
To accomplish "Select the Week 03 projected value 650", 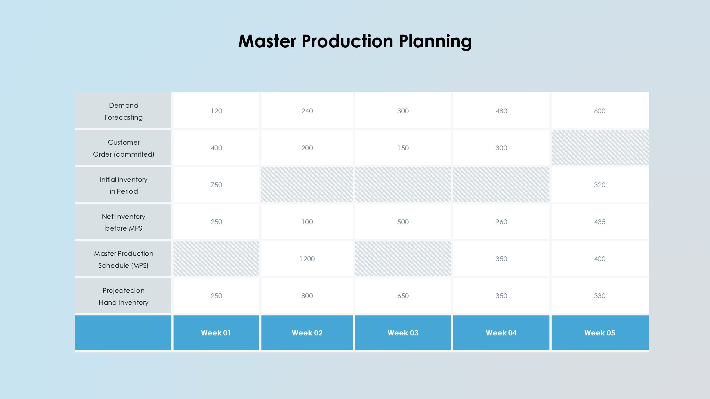I will click(x=403, y=296).
